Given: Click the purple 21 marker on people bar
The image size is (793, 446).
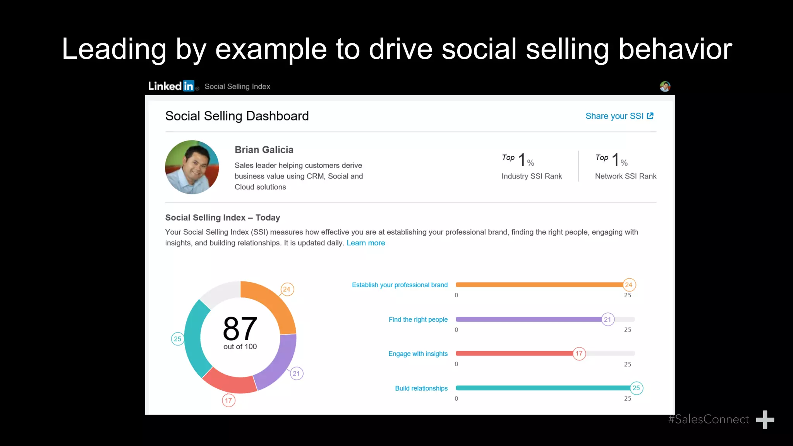Looking at the screenshot, I should pos(608,319).
